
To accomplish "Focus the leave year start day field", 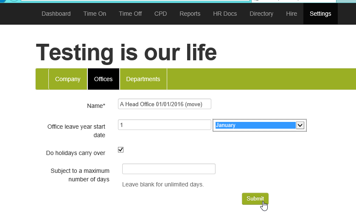I will [x=164, y=125].
